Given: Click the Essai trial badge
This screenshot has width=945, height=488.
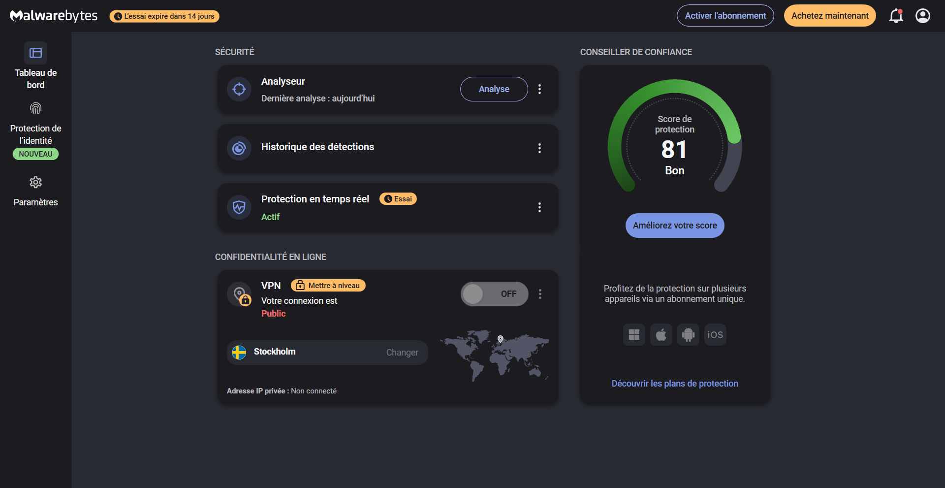Looking at the screenshot, I should click(398, 199).
